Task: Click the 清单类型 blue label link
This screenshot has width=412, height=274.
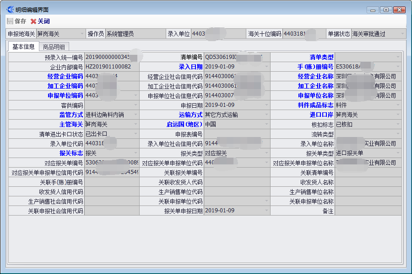Action: click(x=322, y=57)
